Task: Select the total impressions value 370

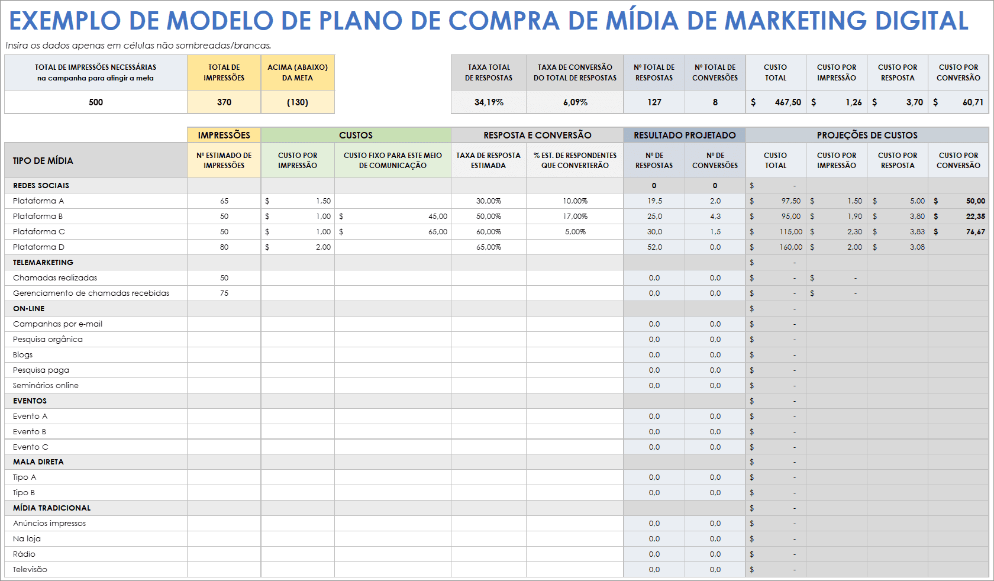Action: tap(224, 102)
